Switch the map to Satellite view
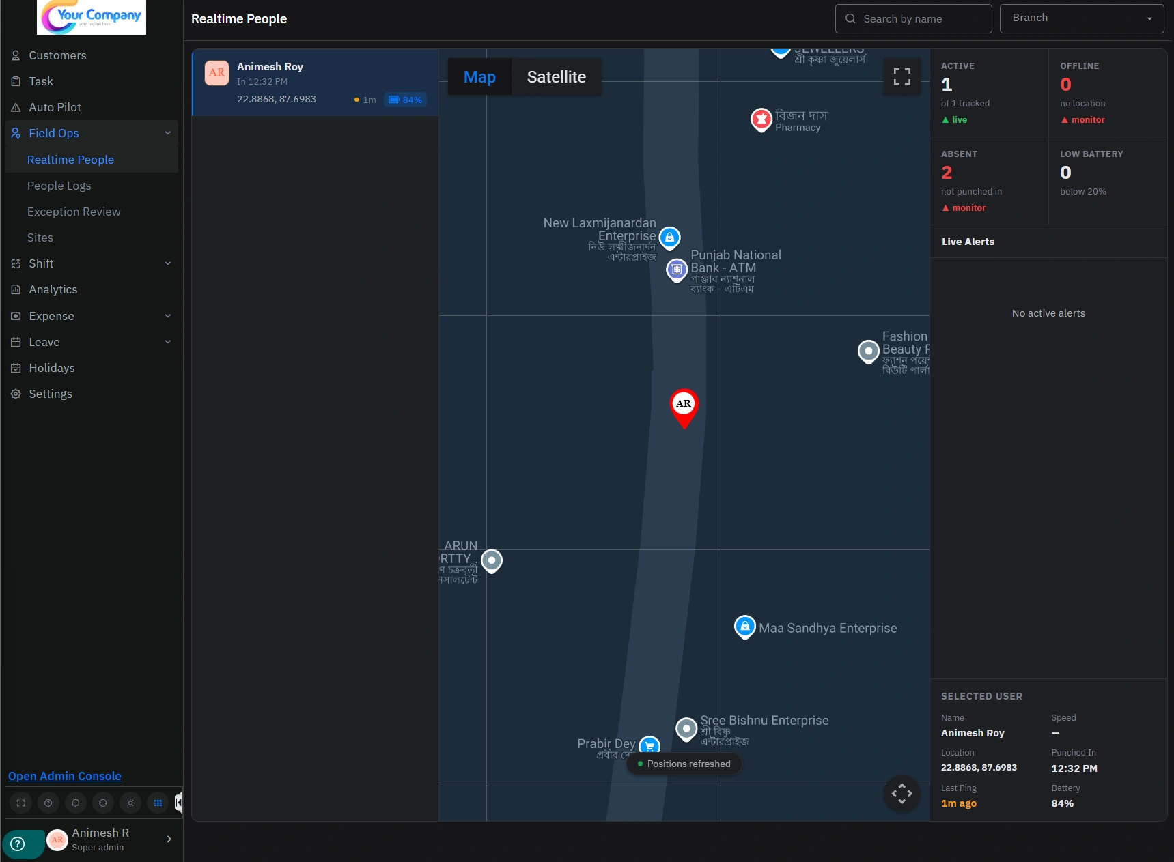The image size is (1174, 862). [556, 77]
